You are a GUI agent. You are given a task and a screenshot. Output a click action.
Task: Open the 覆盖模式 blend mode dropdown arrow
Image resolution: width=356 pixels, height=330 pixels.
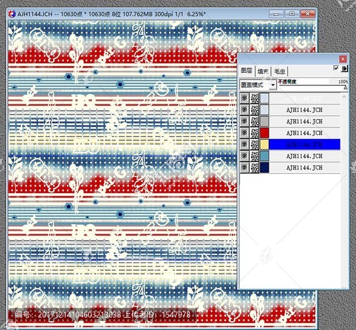click(273, 85)
